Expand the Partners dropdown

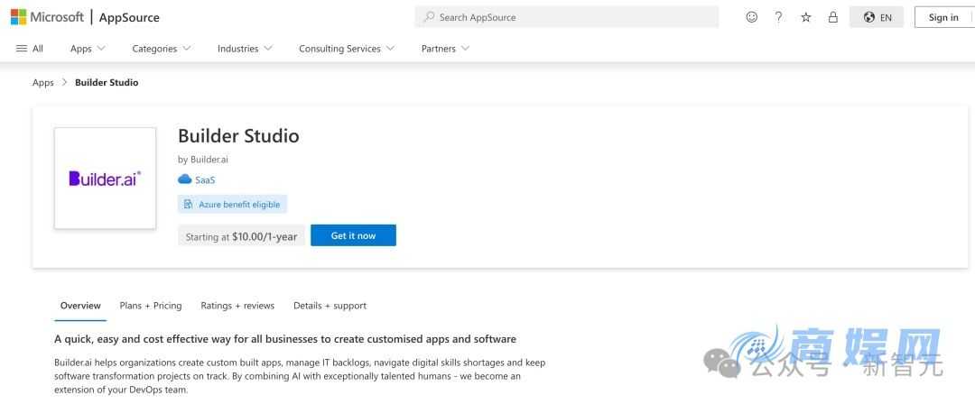click(x=445, y=49)
